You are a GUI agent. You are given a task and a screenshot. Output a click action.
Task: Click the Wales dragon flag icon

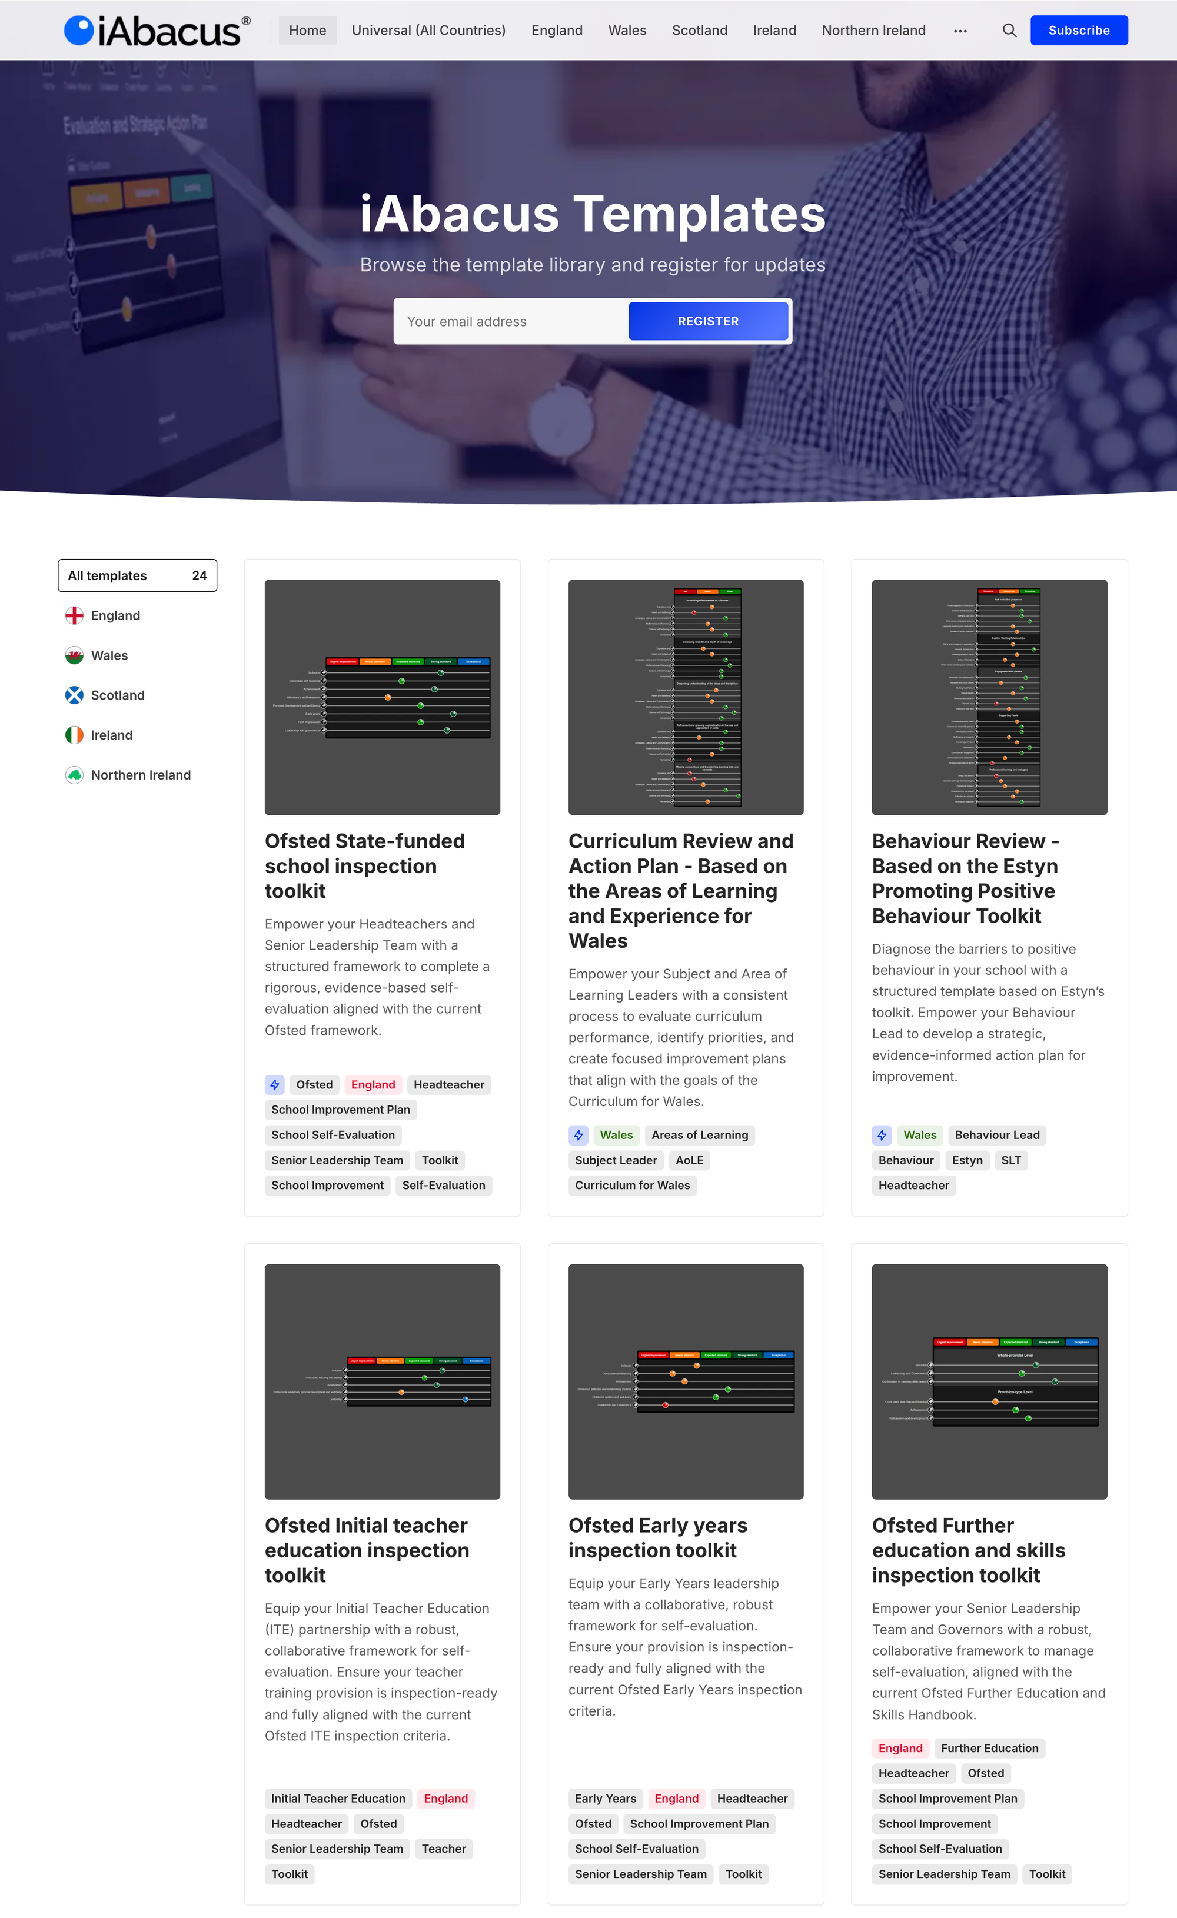click(74, 655)
